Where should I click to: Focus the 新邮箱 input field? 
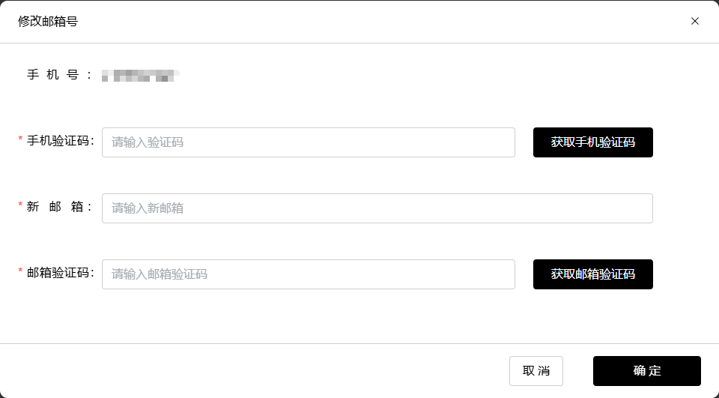coord(377,208)
